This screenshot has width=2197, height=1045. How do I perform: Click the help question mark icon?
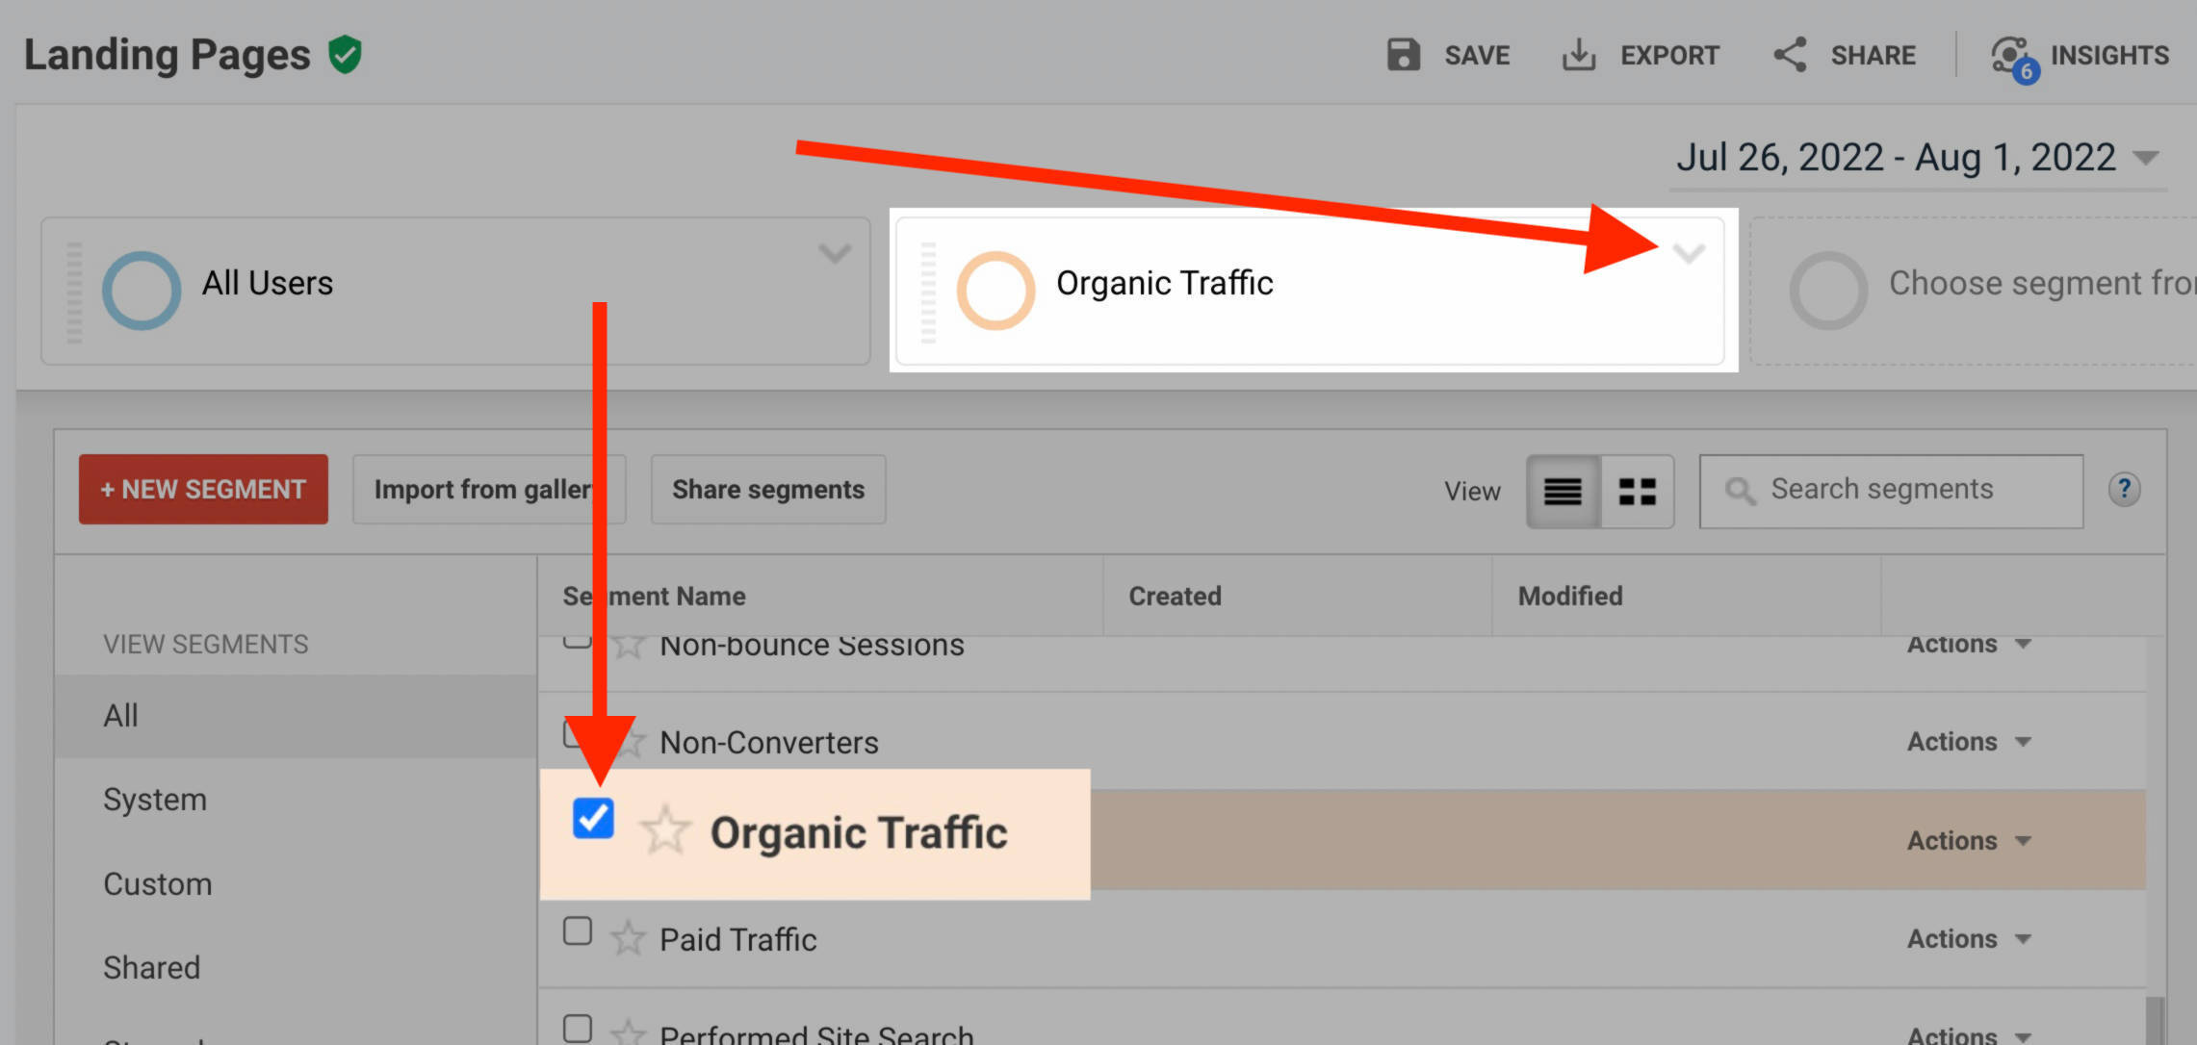(2124, 490)
